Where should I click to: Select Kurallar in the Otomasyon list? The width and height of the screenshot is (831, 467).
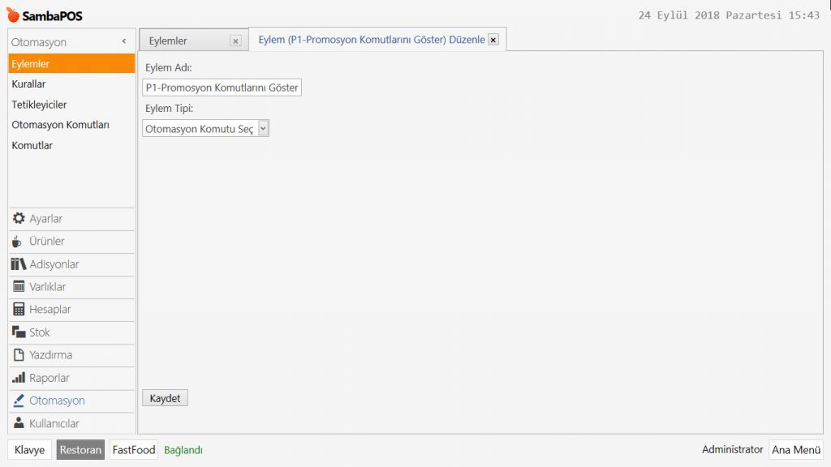[x=28, y=84]
